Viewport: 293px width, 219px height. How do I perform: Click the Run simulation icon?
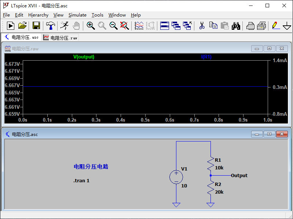pyautogui.click(x=11, y=25)
